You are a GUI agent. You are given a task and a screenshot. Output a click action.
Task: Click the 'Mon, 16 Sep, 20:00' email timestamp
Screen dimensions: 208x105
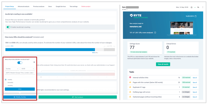[x=182, y=7]
